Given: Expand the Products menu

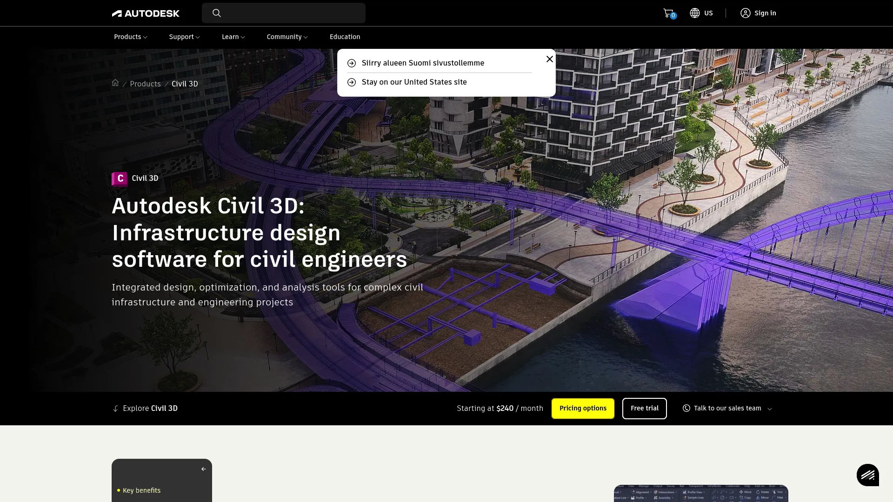Looking at the screenshot, I should click(130, 37).
